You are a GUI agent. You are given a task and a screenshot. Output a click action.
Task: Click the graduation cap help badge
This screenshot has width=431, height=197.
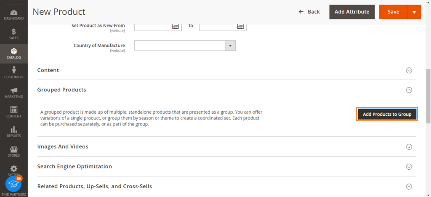(x=13, y=184)
